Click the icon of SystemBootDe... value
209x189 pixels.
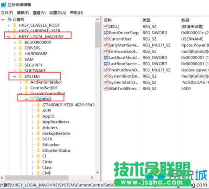(x=106, y=76)
